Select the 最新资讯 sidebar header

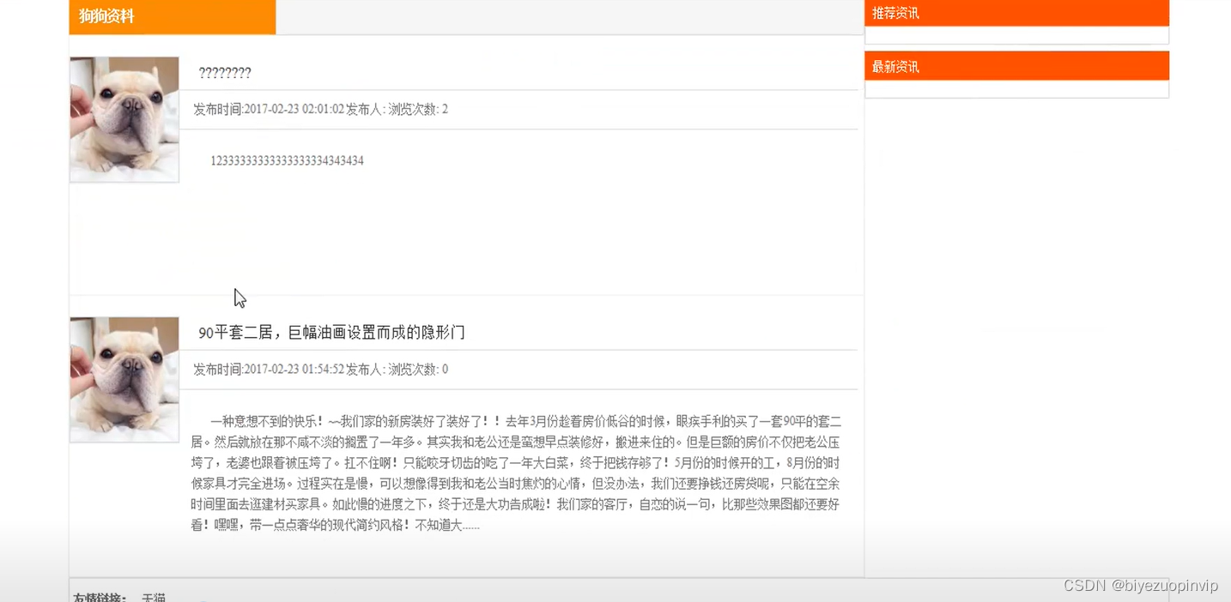pyautogui.click(x=1016, y=66)
